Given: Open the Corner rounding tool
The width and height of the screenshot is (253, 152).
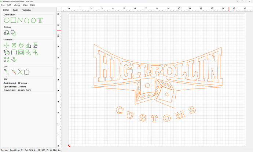Looking at the screenshot, I should coord(14,53).
